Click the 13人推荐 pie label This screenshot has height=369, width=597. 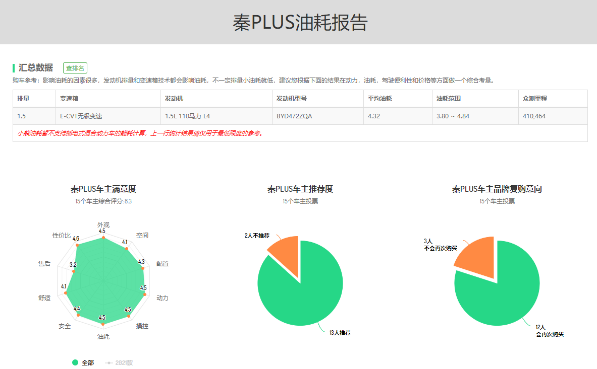click(x=340, y=333)
